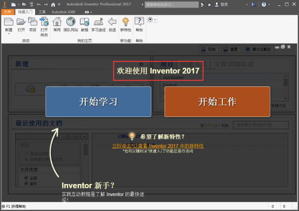Viewport: 299px width, 211px height.
Task: Click the Favorites star icon
Action: 209,5
